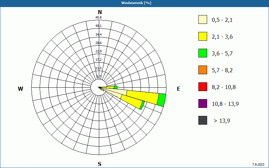Viewport: 269px width, 168px height.
Task: Click the pale yellow 0,5 - 2,1 legend swatch
Action: pos(203,19)
